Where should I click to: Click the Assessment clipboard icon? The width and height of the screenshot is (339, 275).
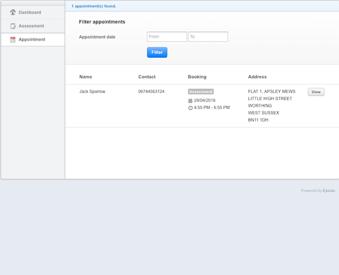click(13, 26)
